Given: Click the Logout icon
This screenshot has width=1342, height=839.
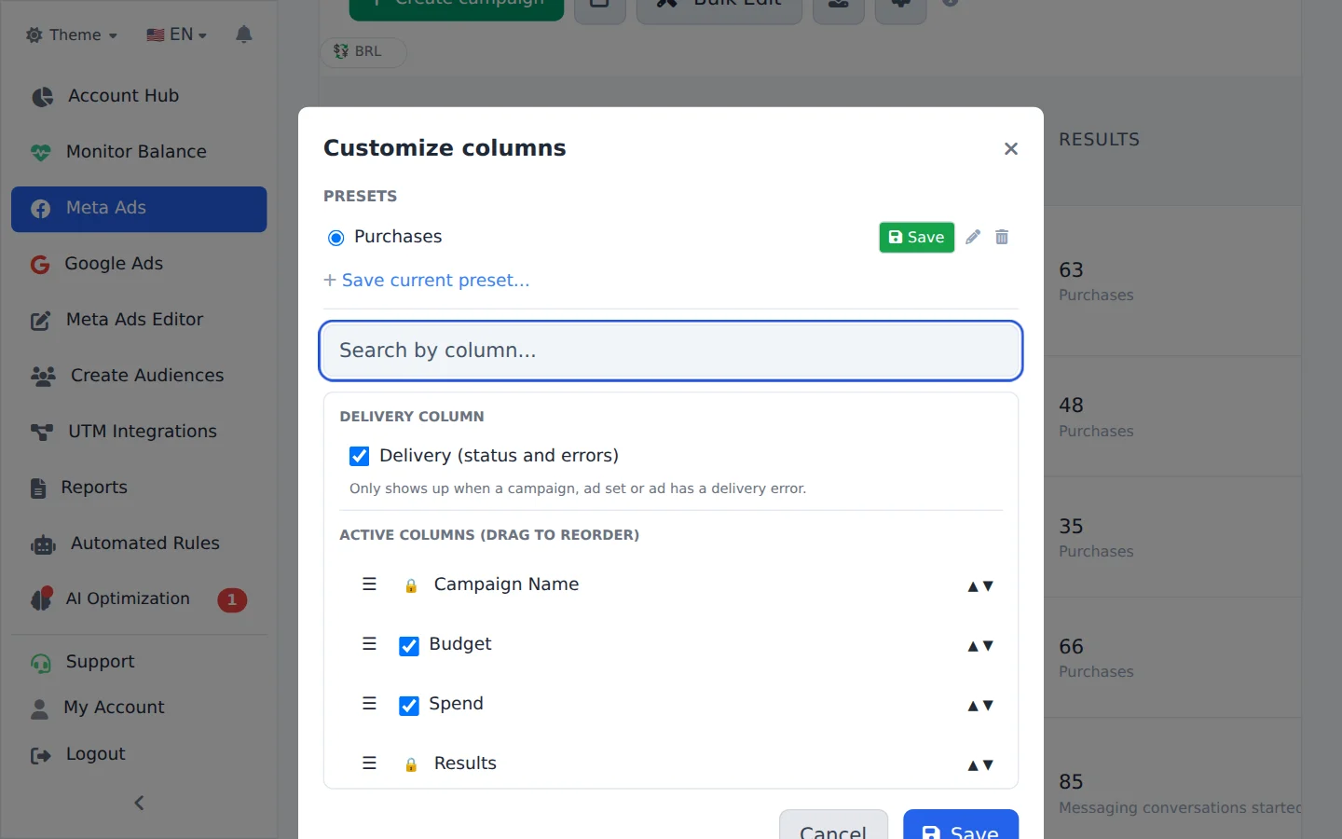Looking at the screenshot, I should (x=41, y=755).
